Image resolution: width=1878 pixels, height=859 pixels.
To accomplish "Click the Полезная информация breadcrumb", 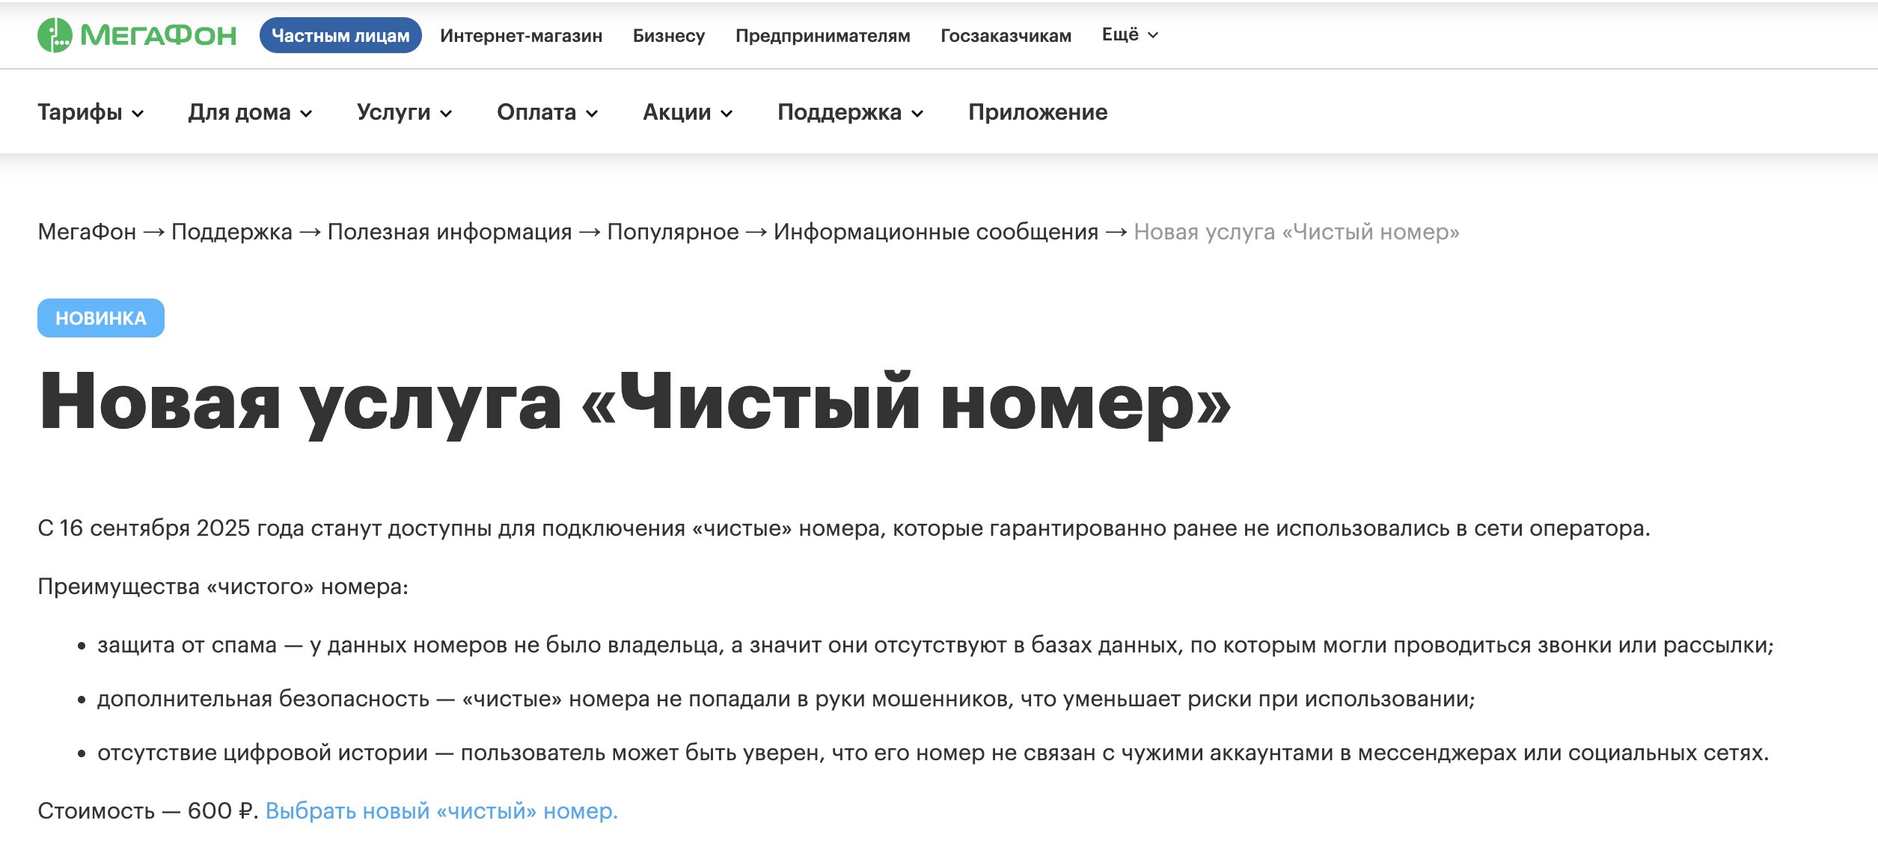I will coord(450,232).
